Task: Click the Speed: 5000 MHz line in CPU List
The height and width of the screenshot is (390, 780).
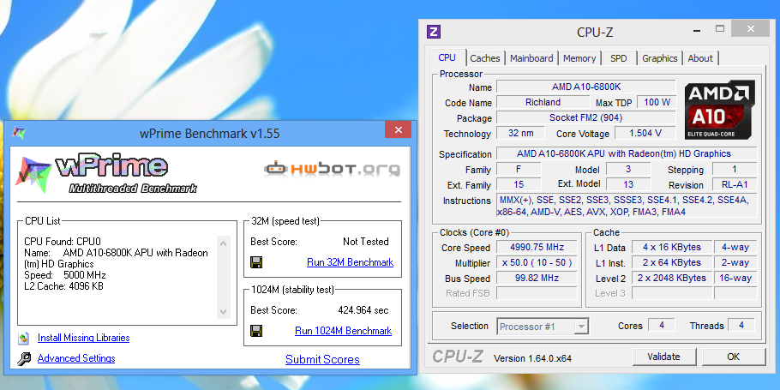Action: coord(65,275)
